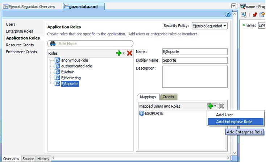The height and width of the screenshot is (166, 266).
Task: Select the EjAdmin role
Action: (68, 72)
